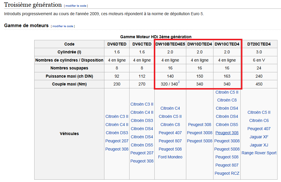Click Peugeot 508 in the DW10BTED4E5 column
The width and height of the screenshot is (281, 182).
[x=170, y=149]
